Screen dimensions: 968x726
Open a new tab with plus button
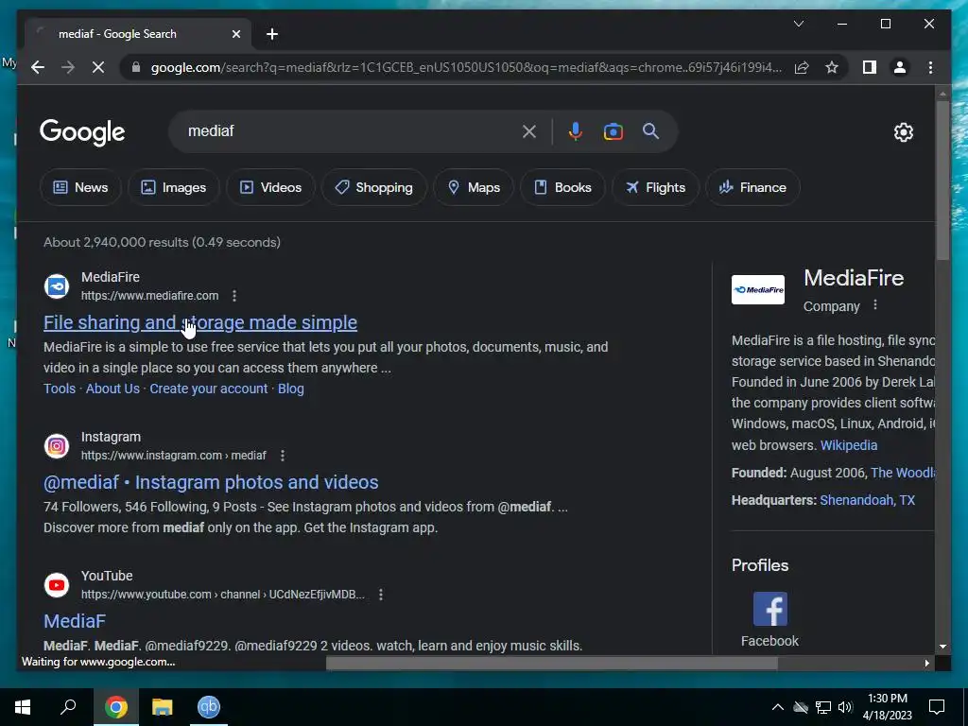pos(271,35)
